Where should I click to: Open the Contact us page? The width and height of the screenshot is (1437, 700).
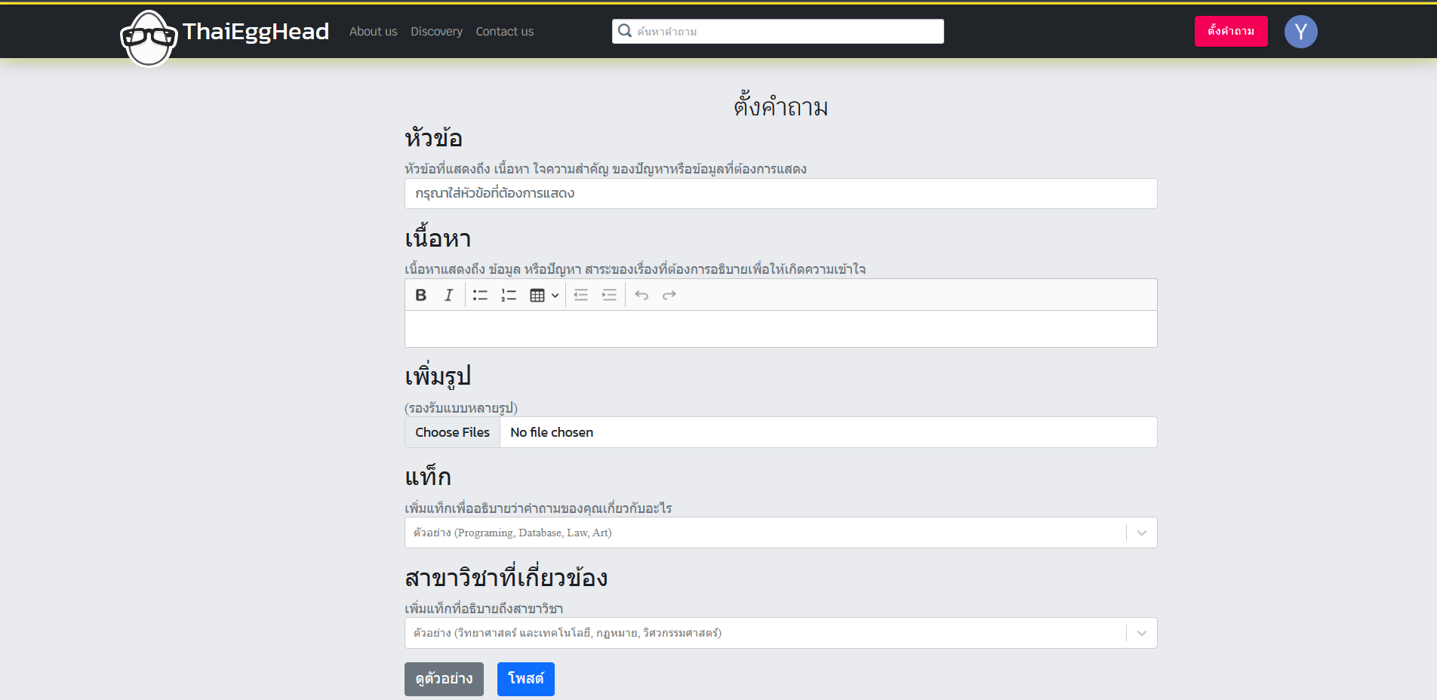504,32
